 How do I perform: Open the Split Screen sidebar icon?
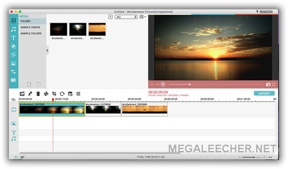13,80
